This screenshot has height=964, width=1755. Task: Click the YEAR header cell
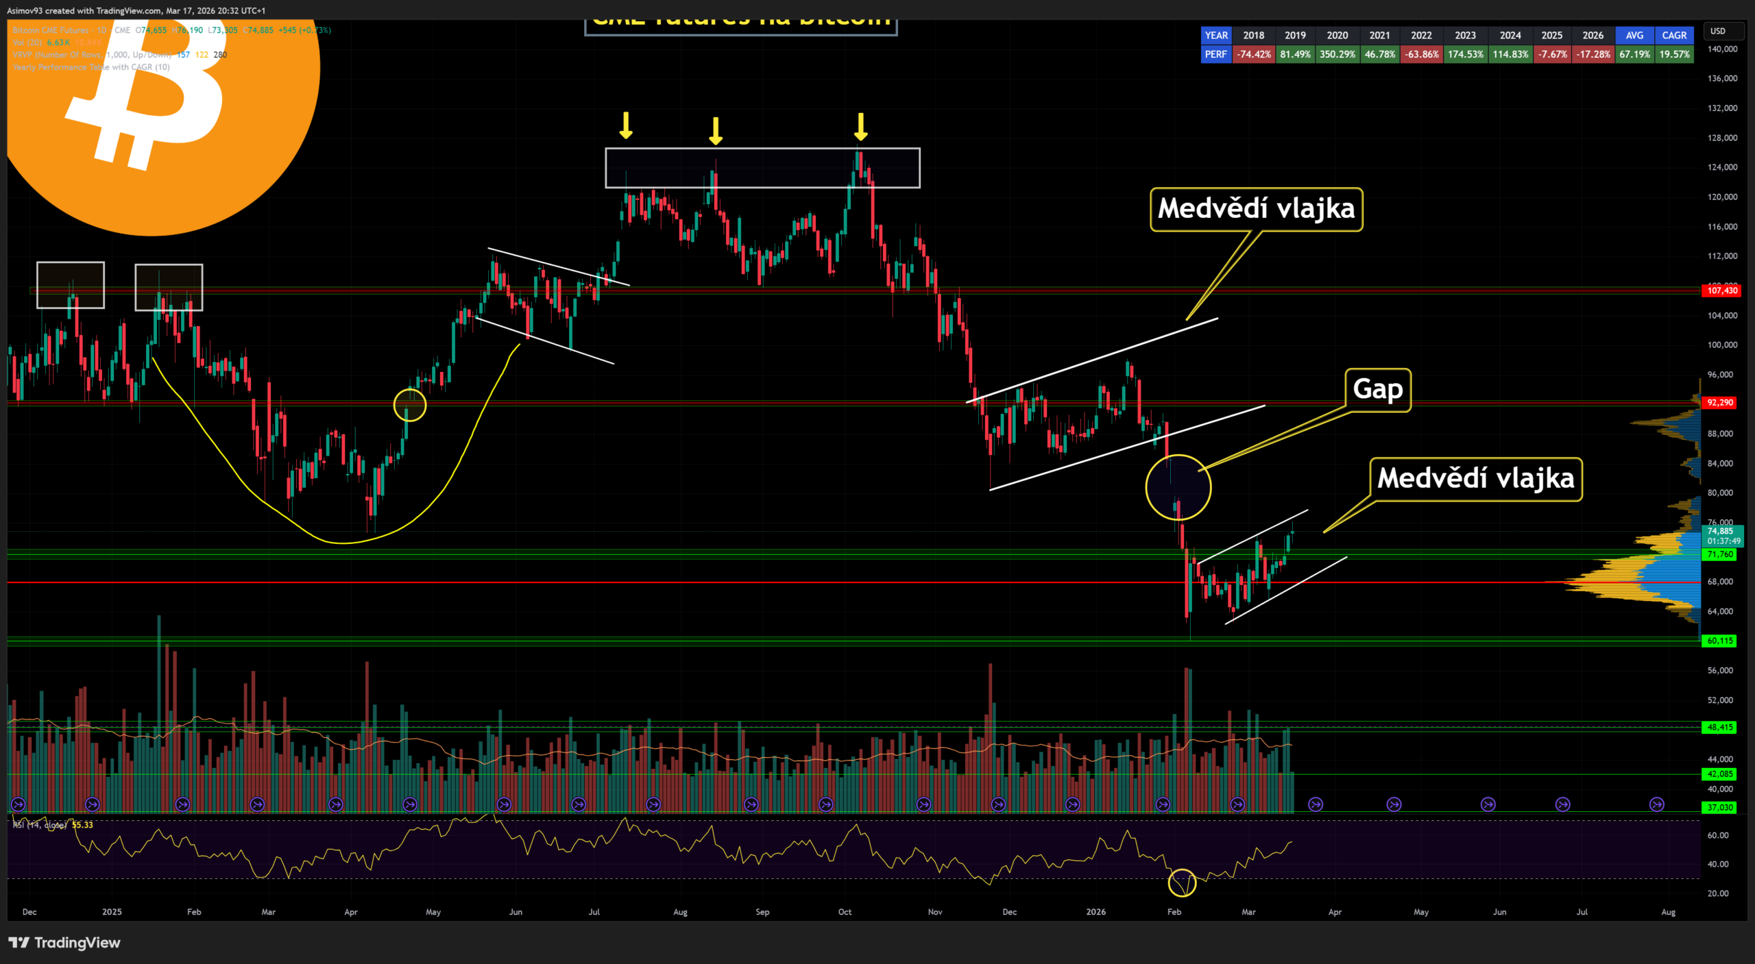1216,36
